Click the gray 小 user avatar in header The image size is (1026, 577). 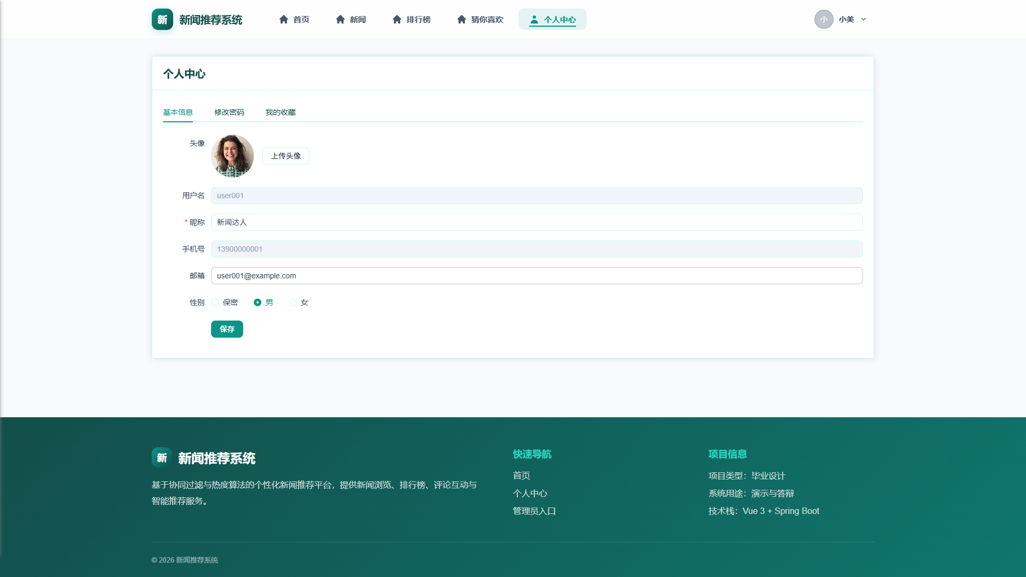tap(824, 19)
